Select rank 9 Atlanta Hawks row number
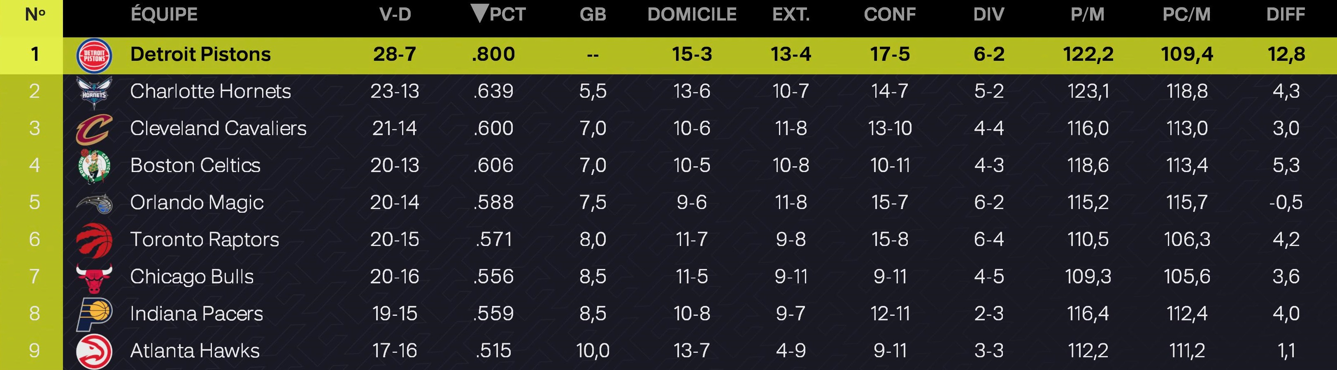Screen dimensions: 1337x370 coord(34,351)
